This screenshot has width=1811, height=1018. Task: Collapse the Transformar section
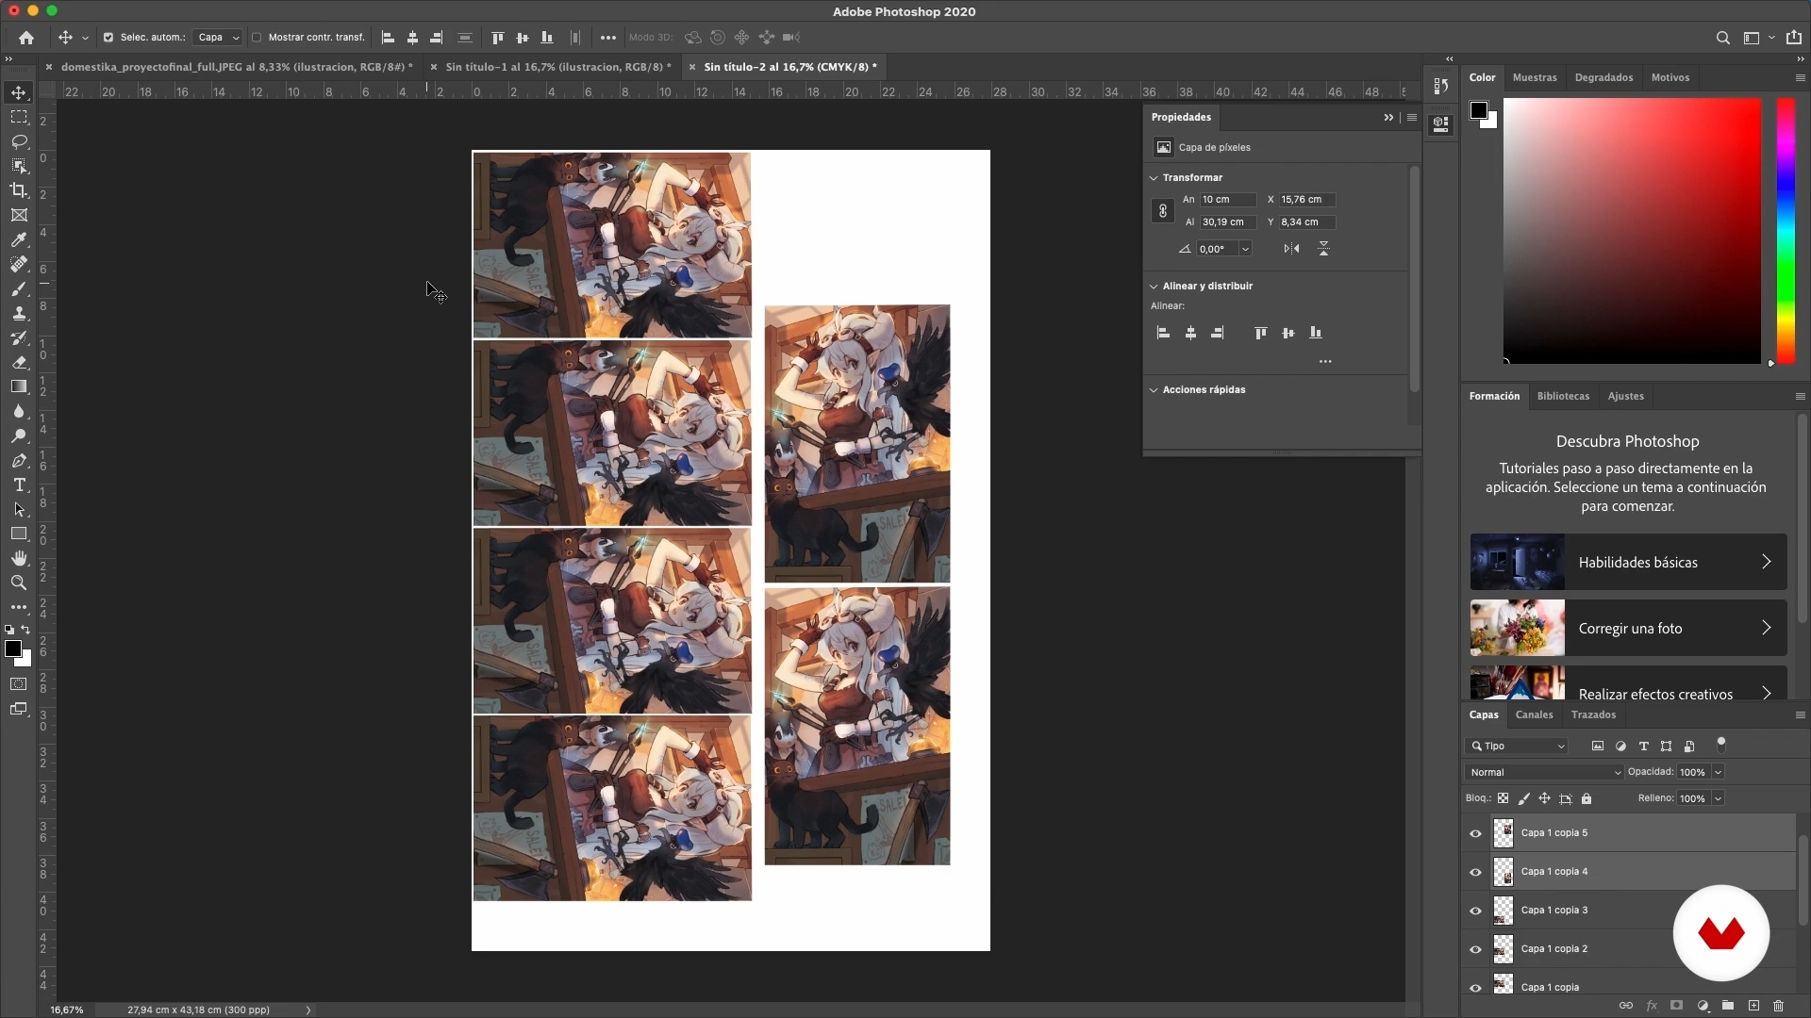[x=1153, y=177]
